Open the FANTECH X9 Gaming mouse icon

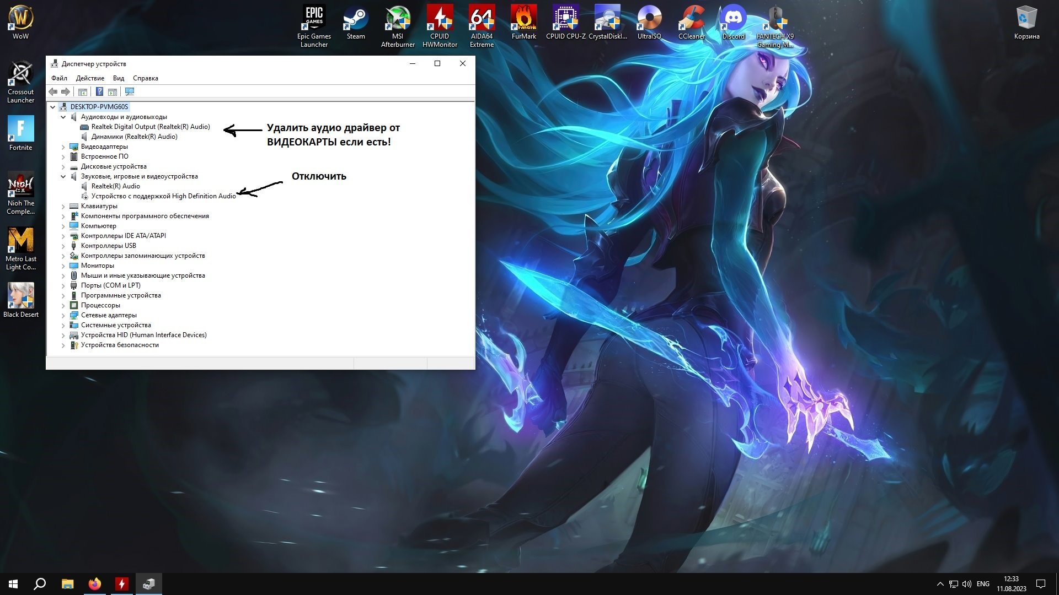775,26
